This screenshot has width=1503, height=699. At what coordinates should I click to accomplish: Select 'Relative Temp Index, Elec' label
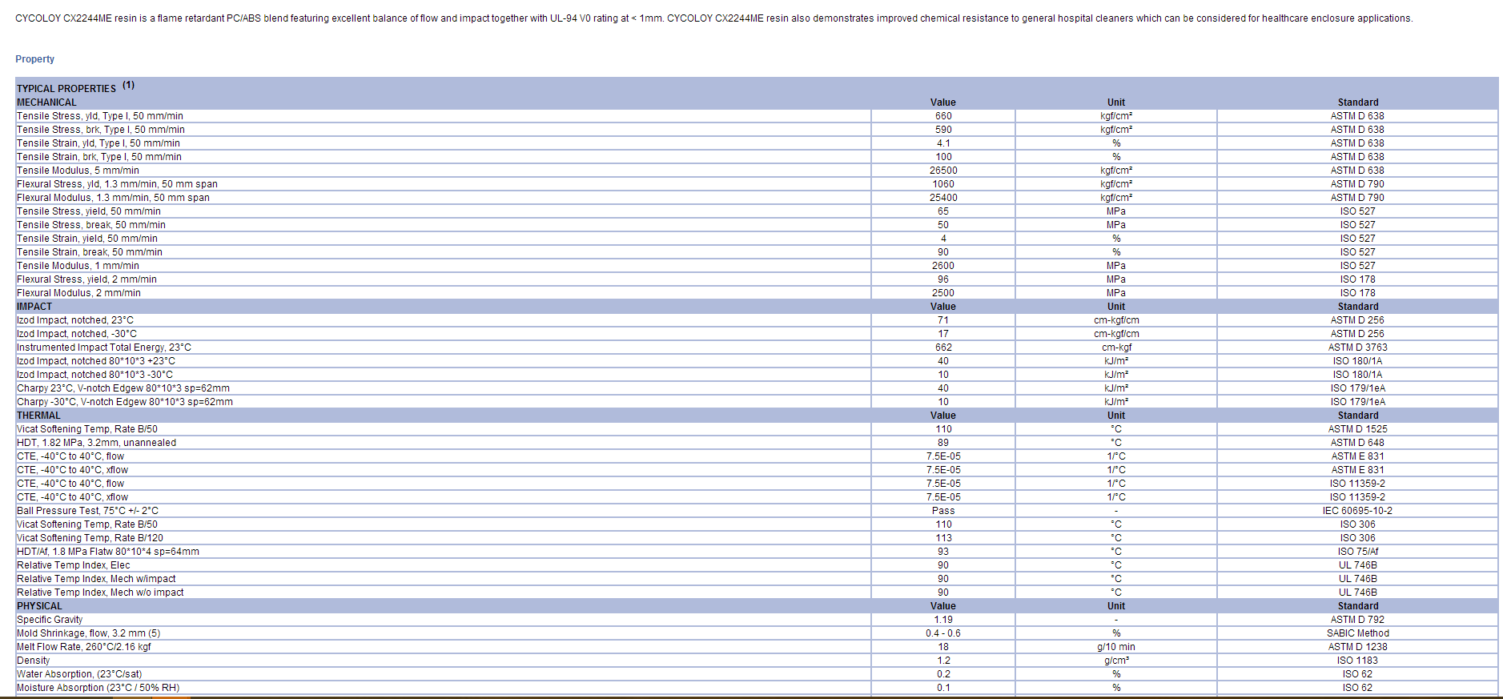coord(73,565)
